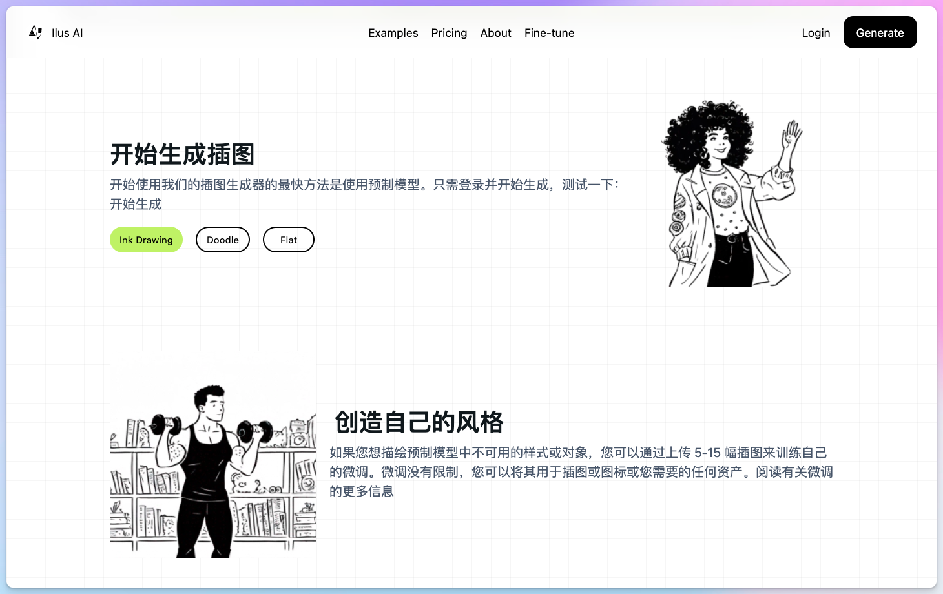The width and height of the screenshot is (943, 594).
Task: Click the Generate call-to-action in the header
Action: click(x=880, y=32)
